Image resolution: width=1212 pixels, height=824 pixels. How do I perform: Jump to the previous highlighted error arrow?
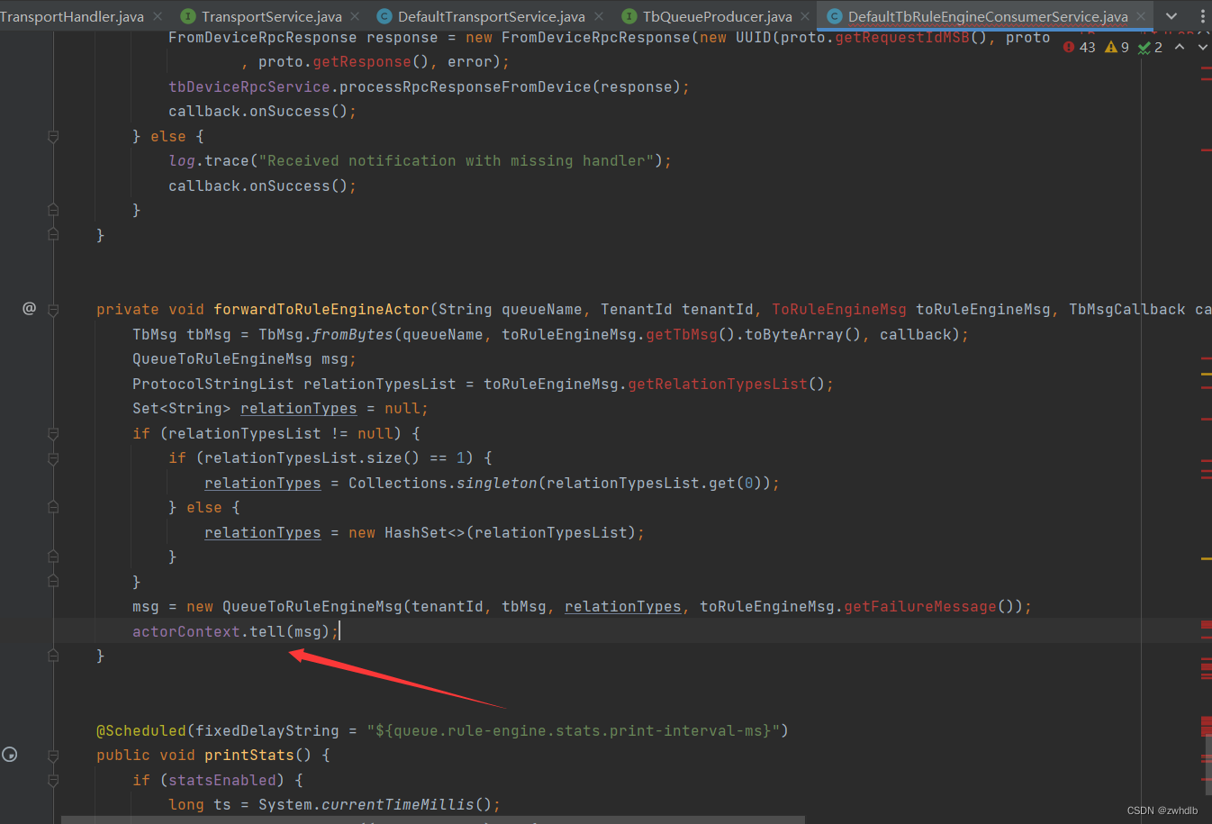[1180, 47]
